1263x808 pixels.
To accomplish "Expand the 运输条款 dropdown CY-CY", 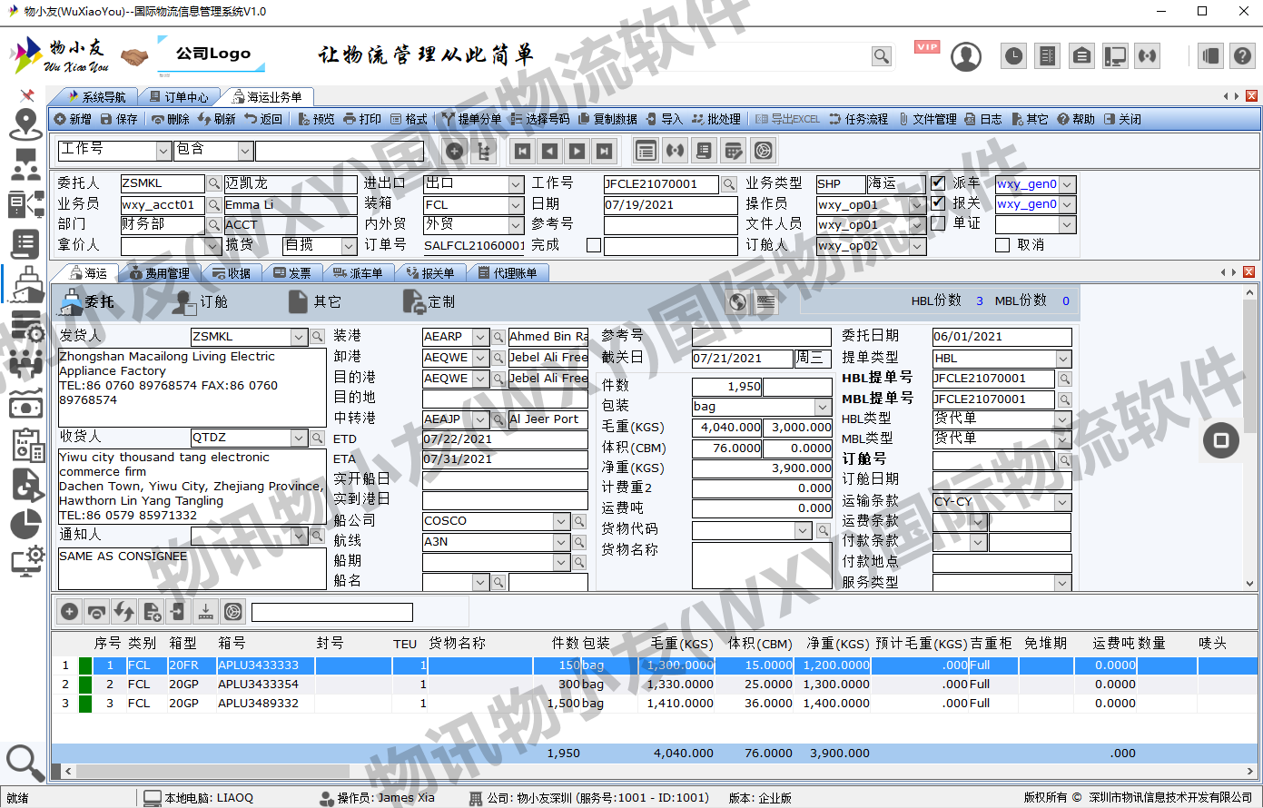I will pos(1063,502).
